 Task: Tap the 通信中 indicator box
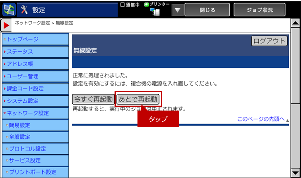click(123, 4)
